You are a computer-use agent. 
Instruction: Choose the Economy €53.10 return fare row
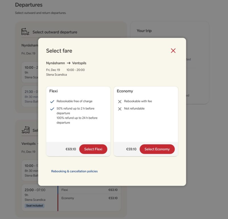point(89,198)
